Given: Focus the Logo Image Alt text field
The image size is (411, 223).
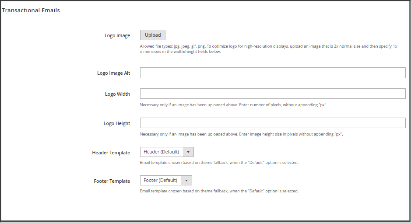Looking at the screenshot, I should coord(272,73).
